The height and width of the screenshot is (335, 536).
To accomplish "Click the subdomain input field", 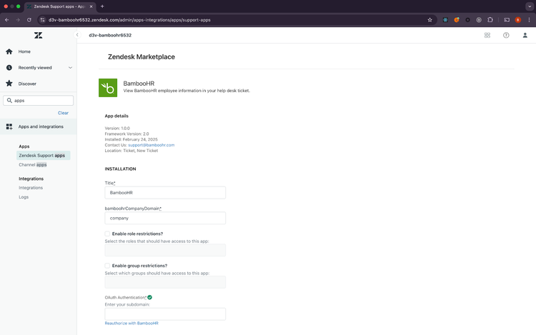I will click(165, 314).
